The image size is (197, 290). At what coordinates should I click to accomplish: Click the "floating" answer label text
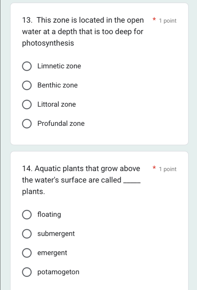tap(49, 215)
